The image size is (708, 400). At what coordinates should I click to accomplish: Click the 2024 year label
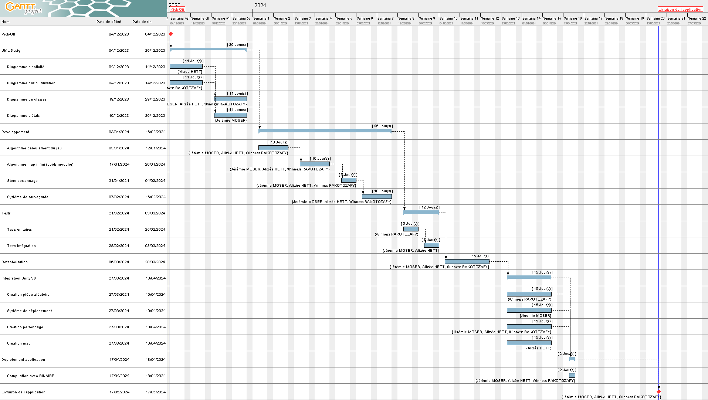(260, 5)
